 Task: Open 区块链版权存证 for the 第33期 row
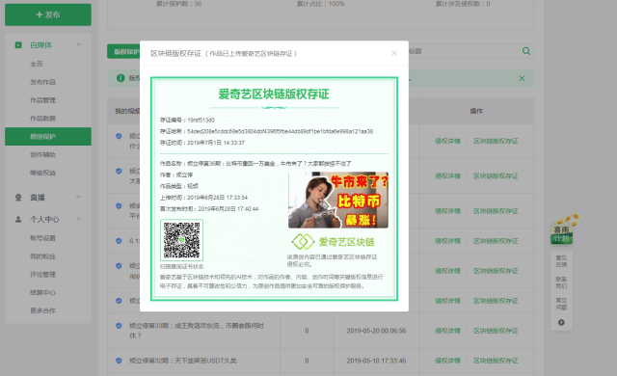[x=496, y=331]
